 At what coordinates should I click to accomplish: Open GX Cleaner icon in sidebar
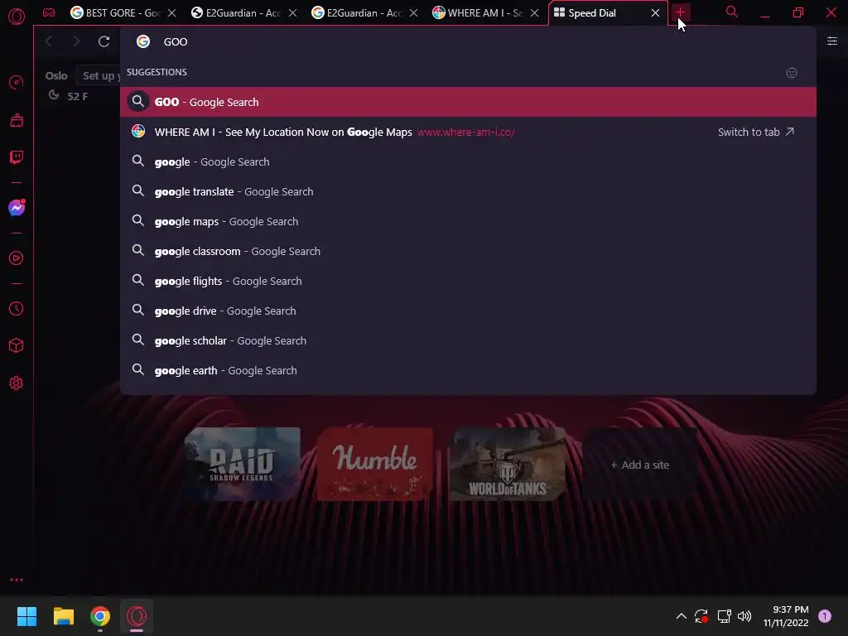(x=17, y=120)
